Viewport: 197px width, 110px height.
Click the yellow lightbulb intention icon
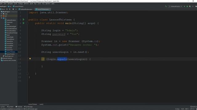coord(30,59)
